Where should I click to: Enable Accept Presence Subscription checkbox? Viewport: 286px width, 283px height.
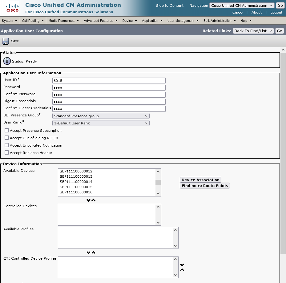tap(7, 131)
